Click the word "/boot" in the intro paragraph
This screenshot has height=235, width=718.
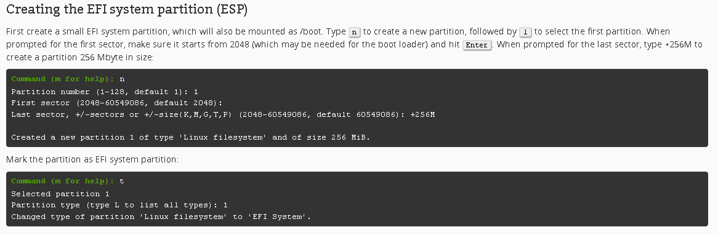click(x=310, y=32)
